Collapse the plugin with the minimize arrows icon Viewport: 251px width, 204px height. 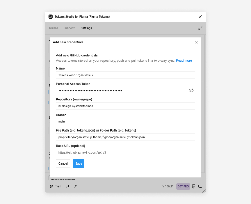[200, 28]
